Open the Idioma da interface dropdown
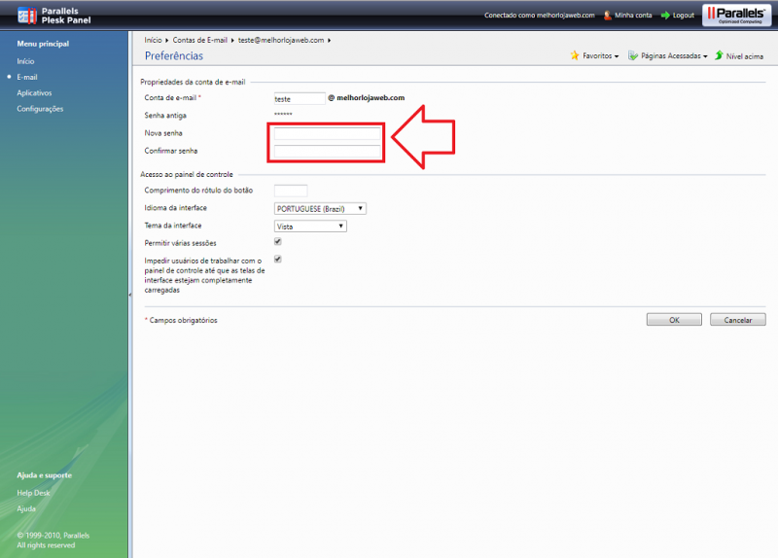 coord(320,209)
